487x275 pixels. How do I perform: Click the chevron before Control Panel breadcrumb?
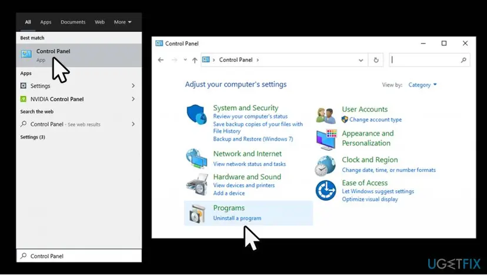point(214,59)
